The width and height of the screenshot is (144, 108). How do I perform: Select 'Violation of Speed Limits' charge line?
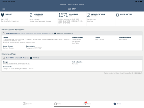(x=19, y=43)
